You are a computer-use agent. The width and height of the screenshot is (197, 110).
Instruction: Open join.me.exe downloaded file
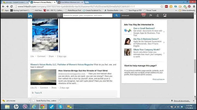15,101
